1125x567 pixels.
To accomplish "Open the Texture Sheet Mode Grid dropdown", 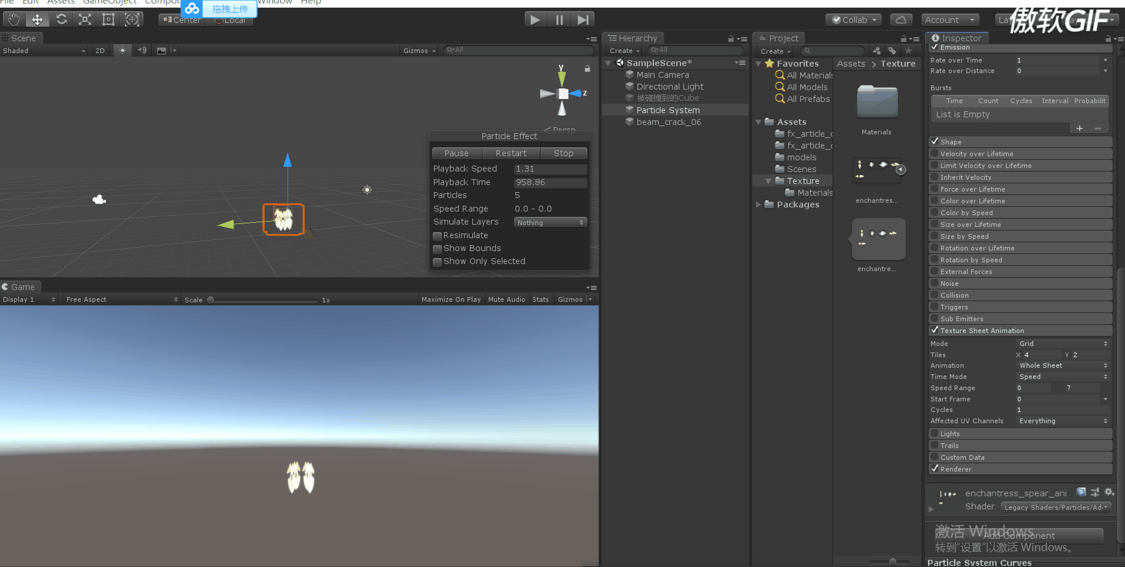I will (x=1063, y=344).
